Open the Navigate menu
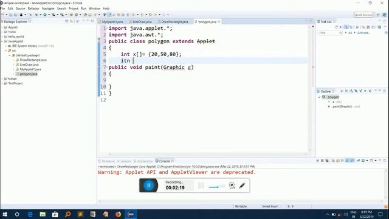The width and height of the screenshot is (389, 219). [48, 9]
